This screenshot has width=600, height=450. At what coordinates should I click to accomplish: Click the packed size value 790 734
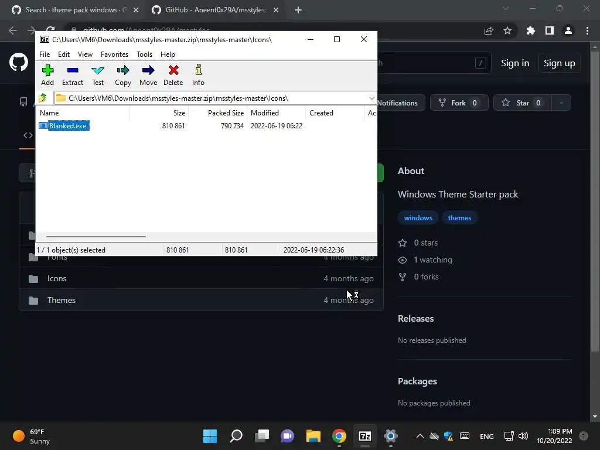pyautogui.click(x=232, y=126)
